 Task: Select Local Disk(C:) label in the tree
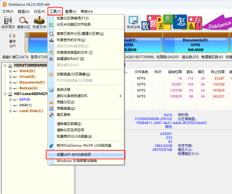click(31, 111)
